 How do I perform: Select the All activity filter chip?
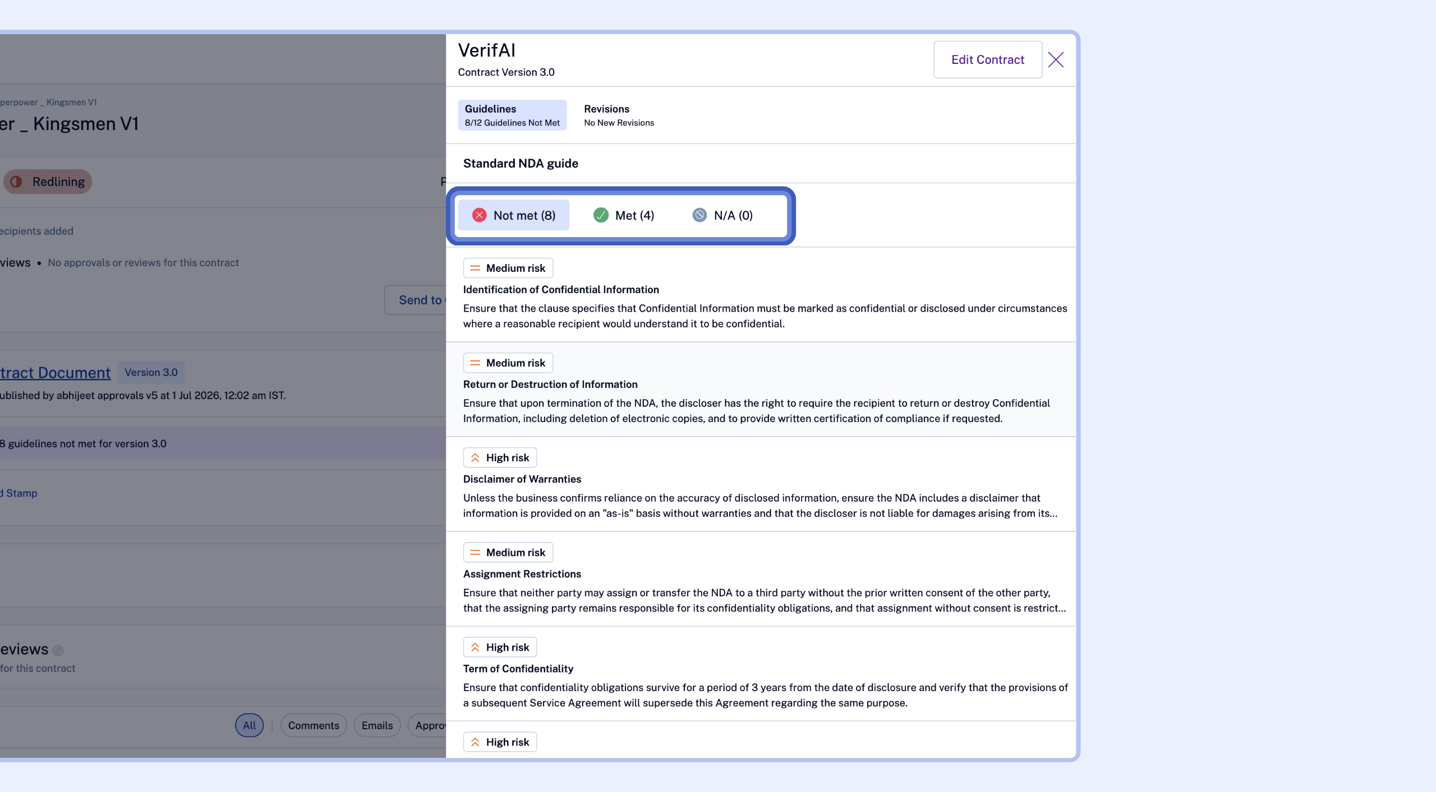pos(249,725)
